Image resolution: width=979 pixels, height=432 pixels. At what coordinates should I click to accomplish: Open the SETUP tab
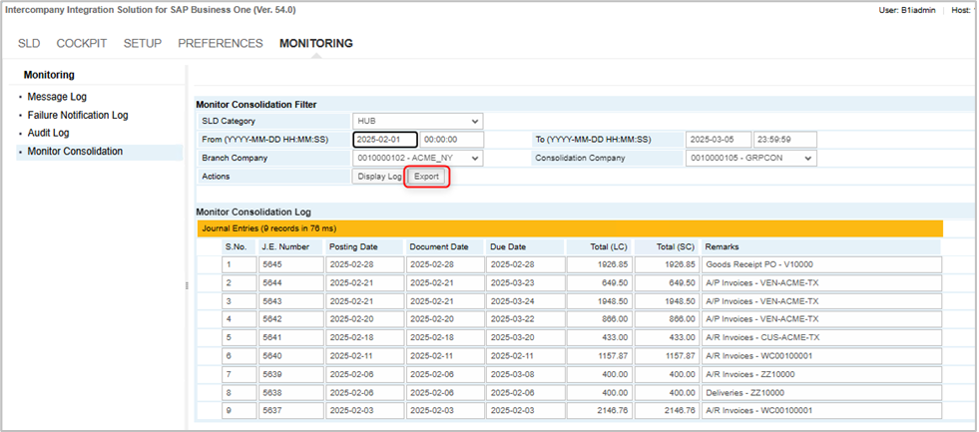pos(143,44)
